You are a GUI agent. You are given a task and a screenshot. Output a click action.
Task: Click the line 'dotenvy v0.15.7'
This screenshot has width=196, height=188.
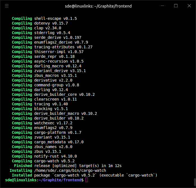pyautogui.click(x=51, y=23)
